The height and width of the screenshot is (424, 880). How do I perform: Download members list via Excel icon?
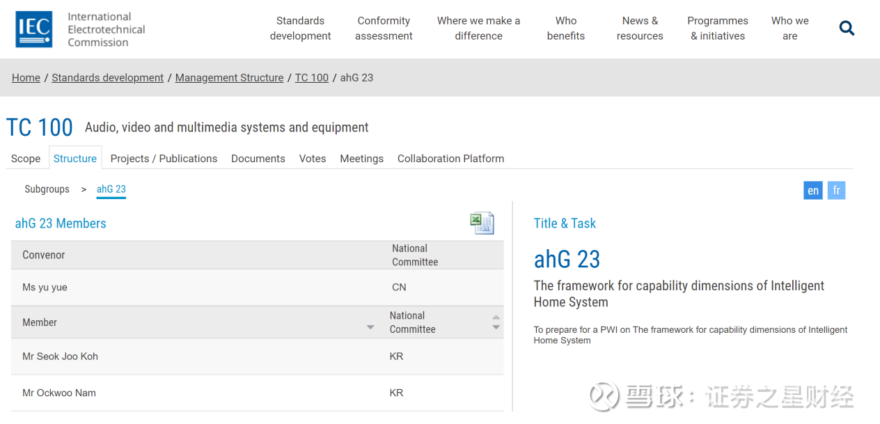click(482, 223)
